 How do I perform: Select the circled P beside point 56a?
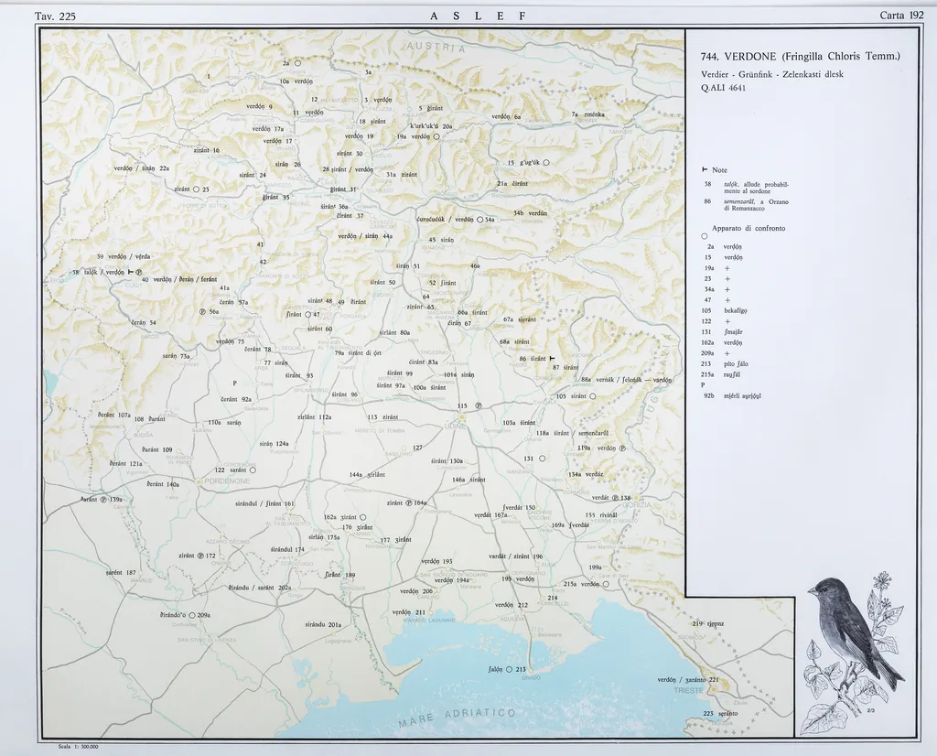click(203, 311)
